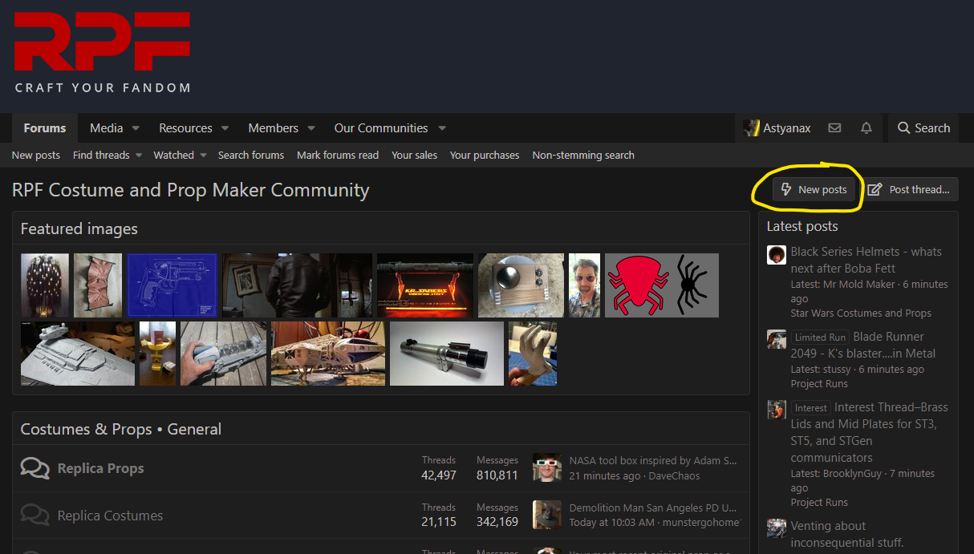The height and width of the screenshot is (554, 974).
Task: Open the Members tab
Action: [x=273, y=128]
